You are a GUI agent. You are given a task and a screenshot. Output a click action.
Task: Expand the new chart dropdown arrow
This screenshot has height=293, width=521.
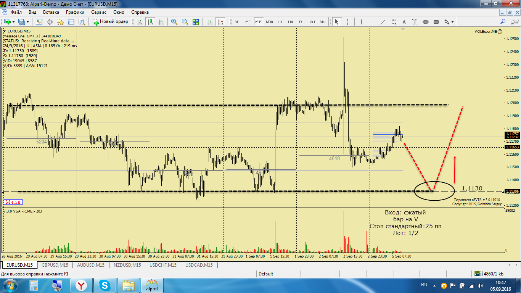click(13, 22)
